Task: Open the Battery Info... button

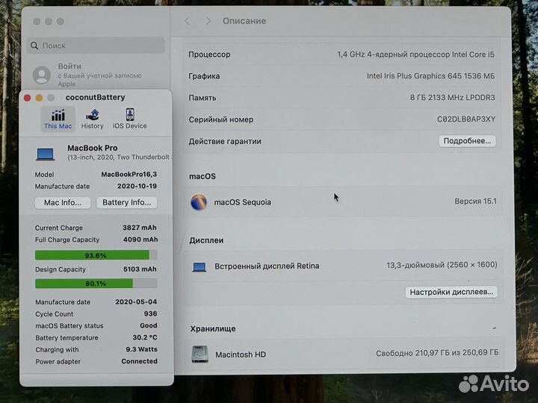Action: pos(126,202)
